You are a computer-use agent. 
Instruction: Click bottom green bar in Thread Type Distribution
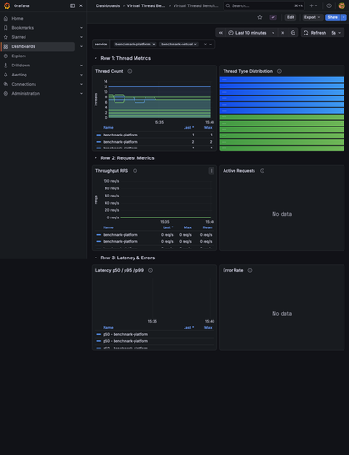(x=282, y=148)
